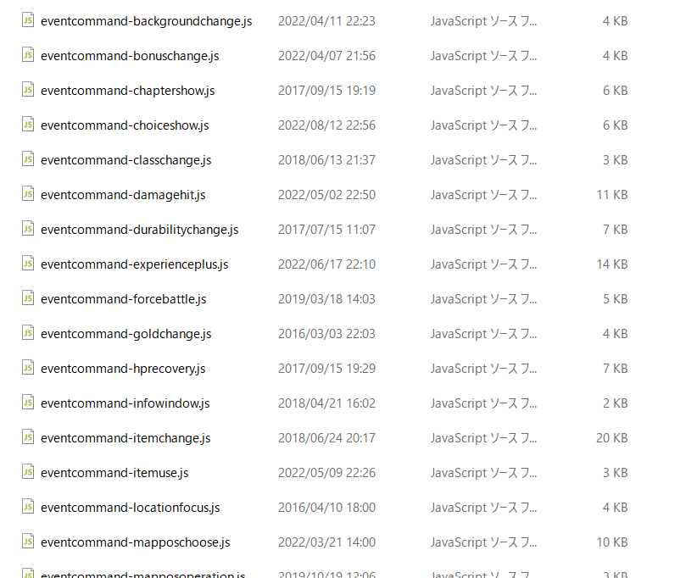Select the file name eventcommand-classchange.js

[125, 160]
